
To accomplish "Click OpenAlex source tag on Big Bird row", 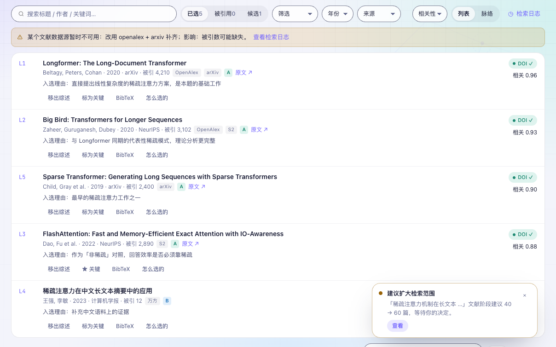I will click(x=208, y=130).
